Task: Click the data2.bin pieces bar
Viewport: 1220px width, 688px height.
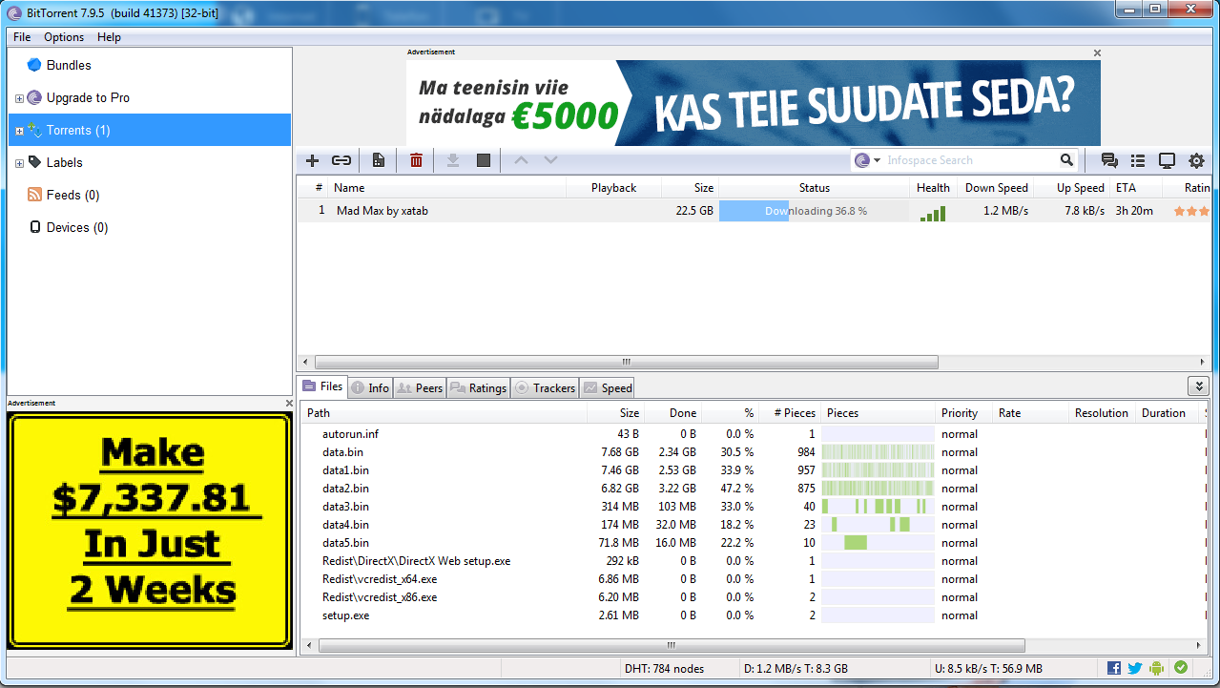Action: coord(878,489)
